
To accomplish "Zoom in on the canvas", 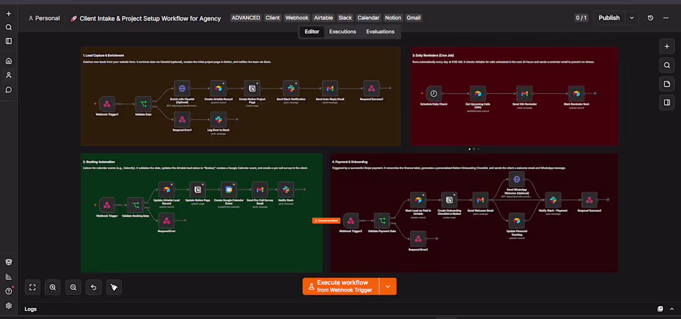I will [53, 287].
